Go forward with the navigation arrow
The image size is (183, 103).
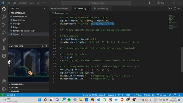click(58, 3)
